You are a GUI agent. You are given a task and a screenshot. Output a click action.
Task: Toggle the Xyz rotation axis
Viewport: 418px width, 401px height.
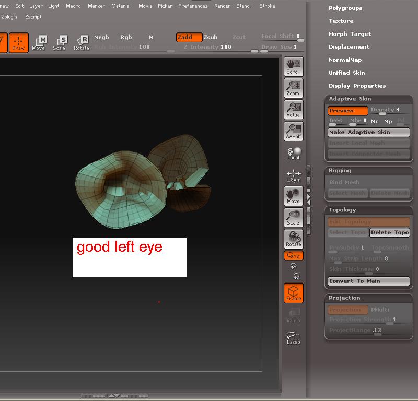[x=293, y=256]
